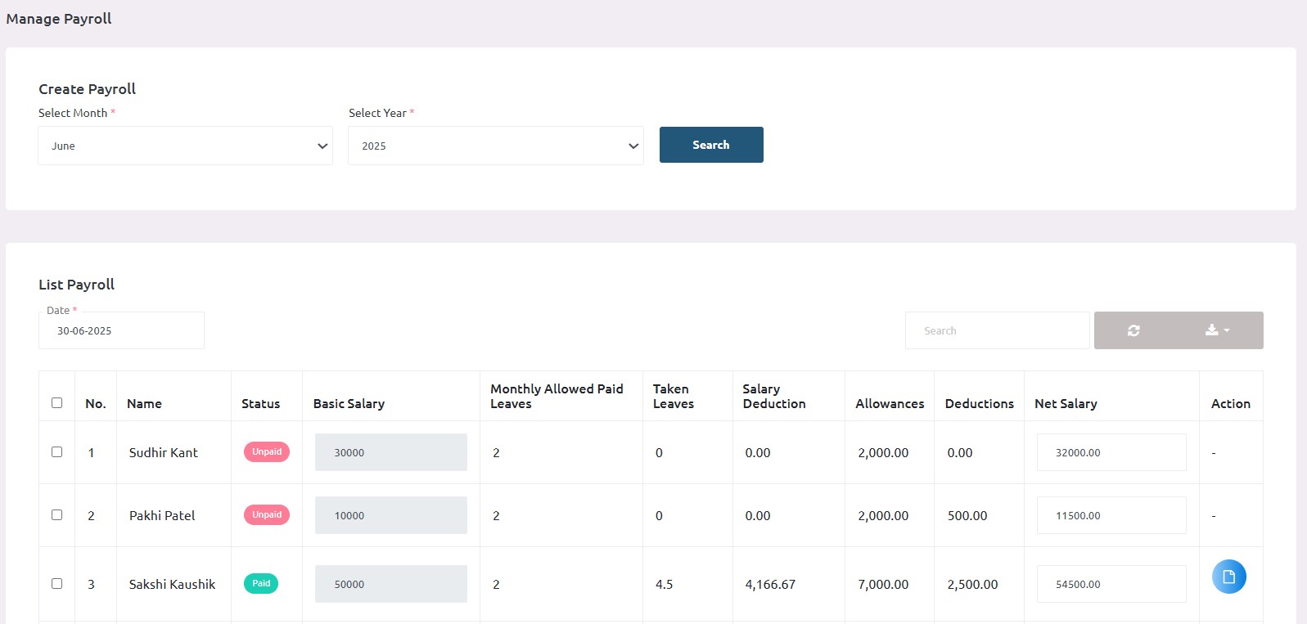
Task: Click Paid status badge for Sakshi Kaushik
Action: coord(261,583)
